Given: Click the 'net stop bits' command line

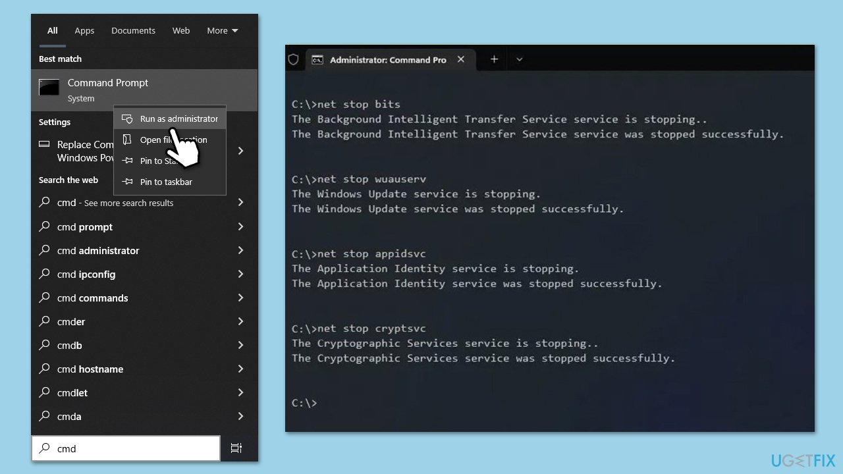Looking at the screenshot, I should point(346,104).
